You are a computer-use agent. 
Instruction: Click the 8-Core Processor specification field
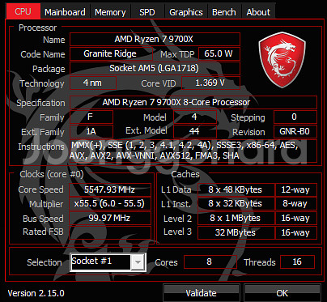(193, 102)
